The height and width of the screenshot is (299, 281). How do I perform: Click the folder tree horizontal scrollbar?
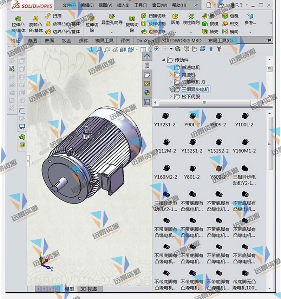[204, 102]
